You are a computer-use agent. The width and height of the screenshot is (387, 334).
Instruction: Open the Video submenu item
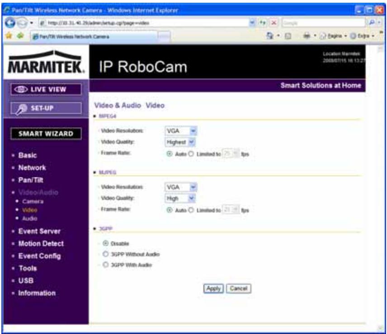30,210
